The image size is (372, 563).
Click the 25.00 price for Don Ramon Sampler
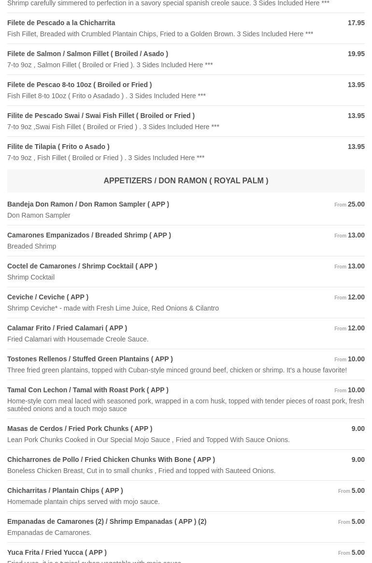click(x=356, y=204)
